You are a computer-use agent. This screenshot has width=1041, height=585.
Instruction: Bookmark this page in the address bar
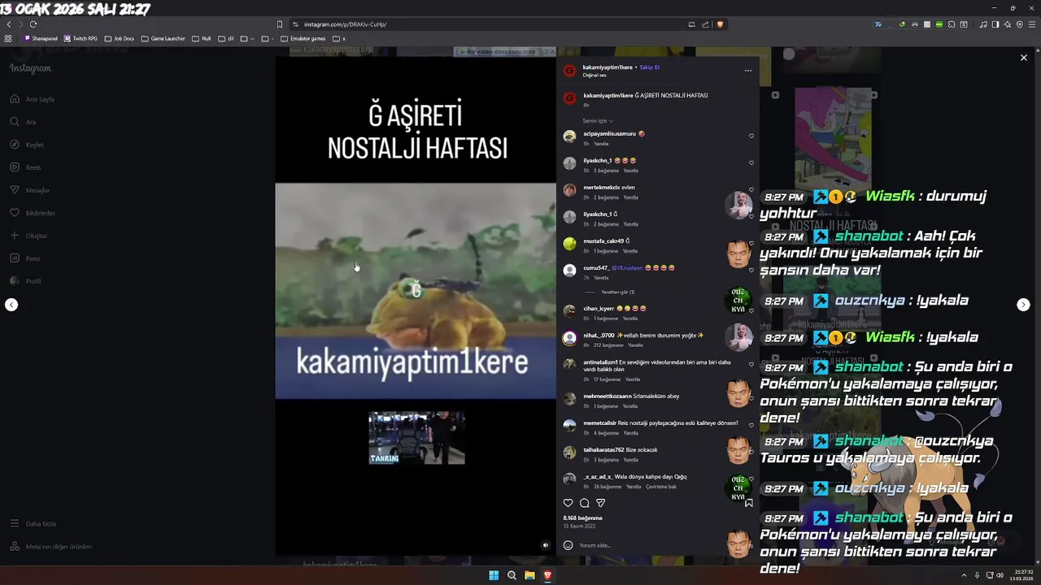coord(280,24)
